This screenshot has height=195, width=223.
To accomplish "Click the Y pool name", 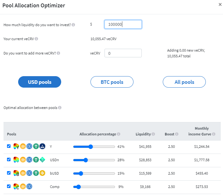I will (x=51, y=147).
